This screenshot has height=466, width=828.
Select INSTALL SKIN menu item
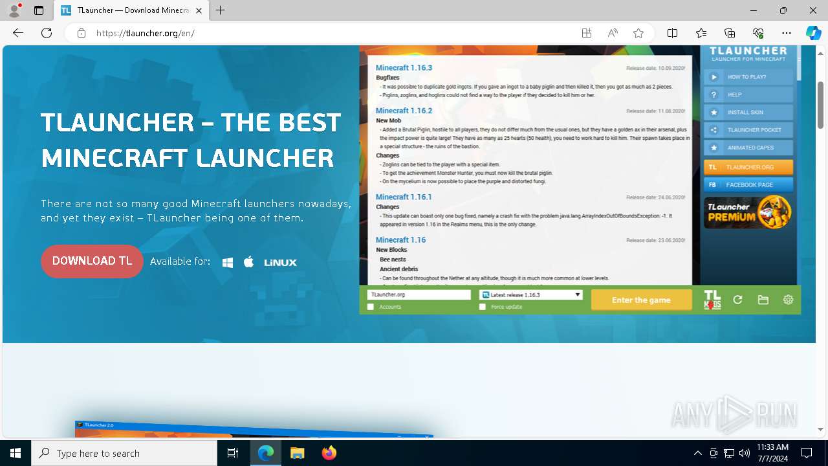click(x=748, y=112)
